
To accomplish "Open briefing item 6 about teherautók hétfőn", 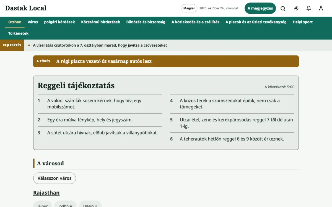I will point(232,139).
